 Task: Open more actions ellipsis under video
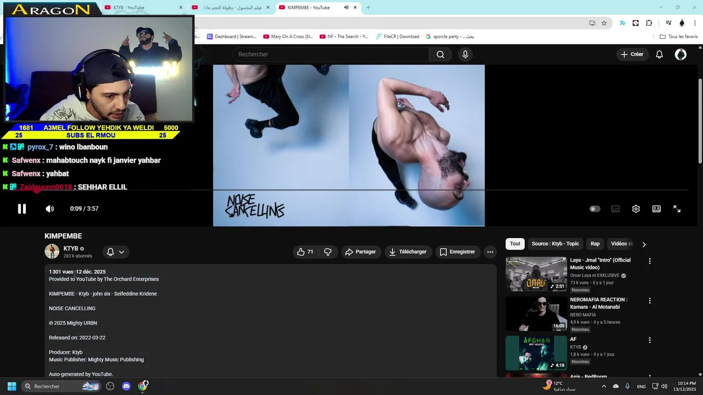coord(490,252)
